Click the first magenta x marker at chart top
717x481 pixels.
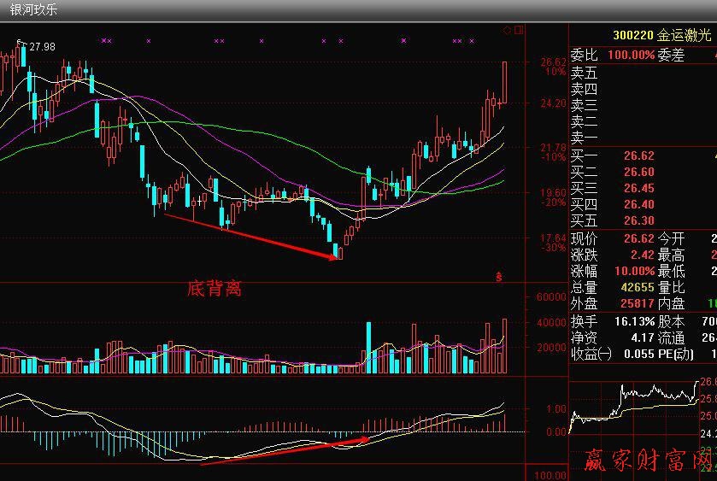103,40
